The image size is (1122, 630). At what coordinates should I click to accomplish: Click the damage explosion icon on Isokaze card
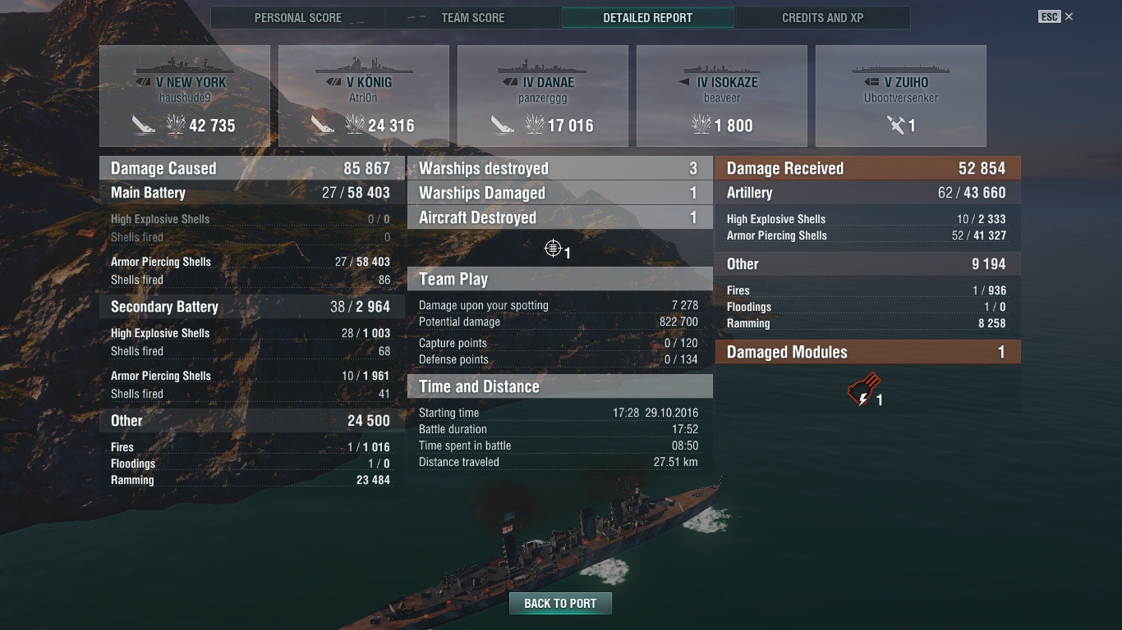pos(701,125)
